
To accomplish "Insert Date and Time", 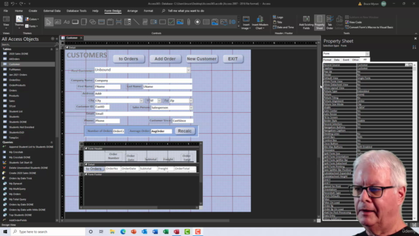I will pos(283,28).
